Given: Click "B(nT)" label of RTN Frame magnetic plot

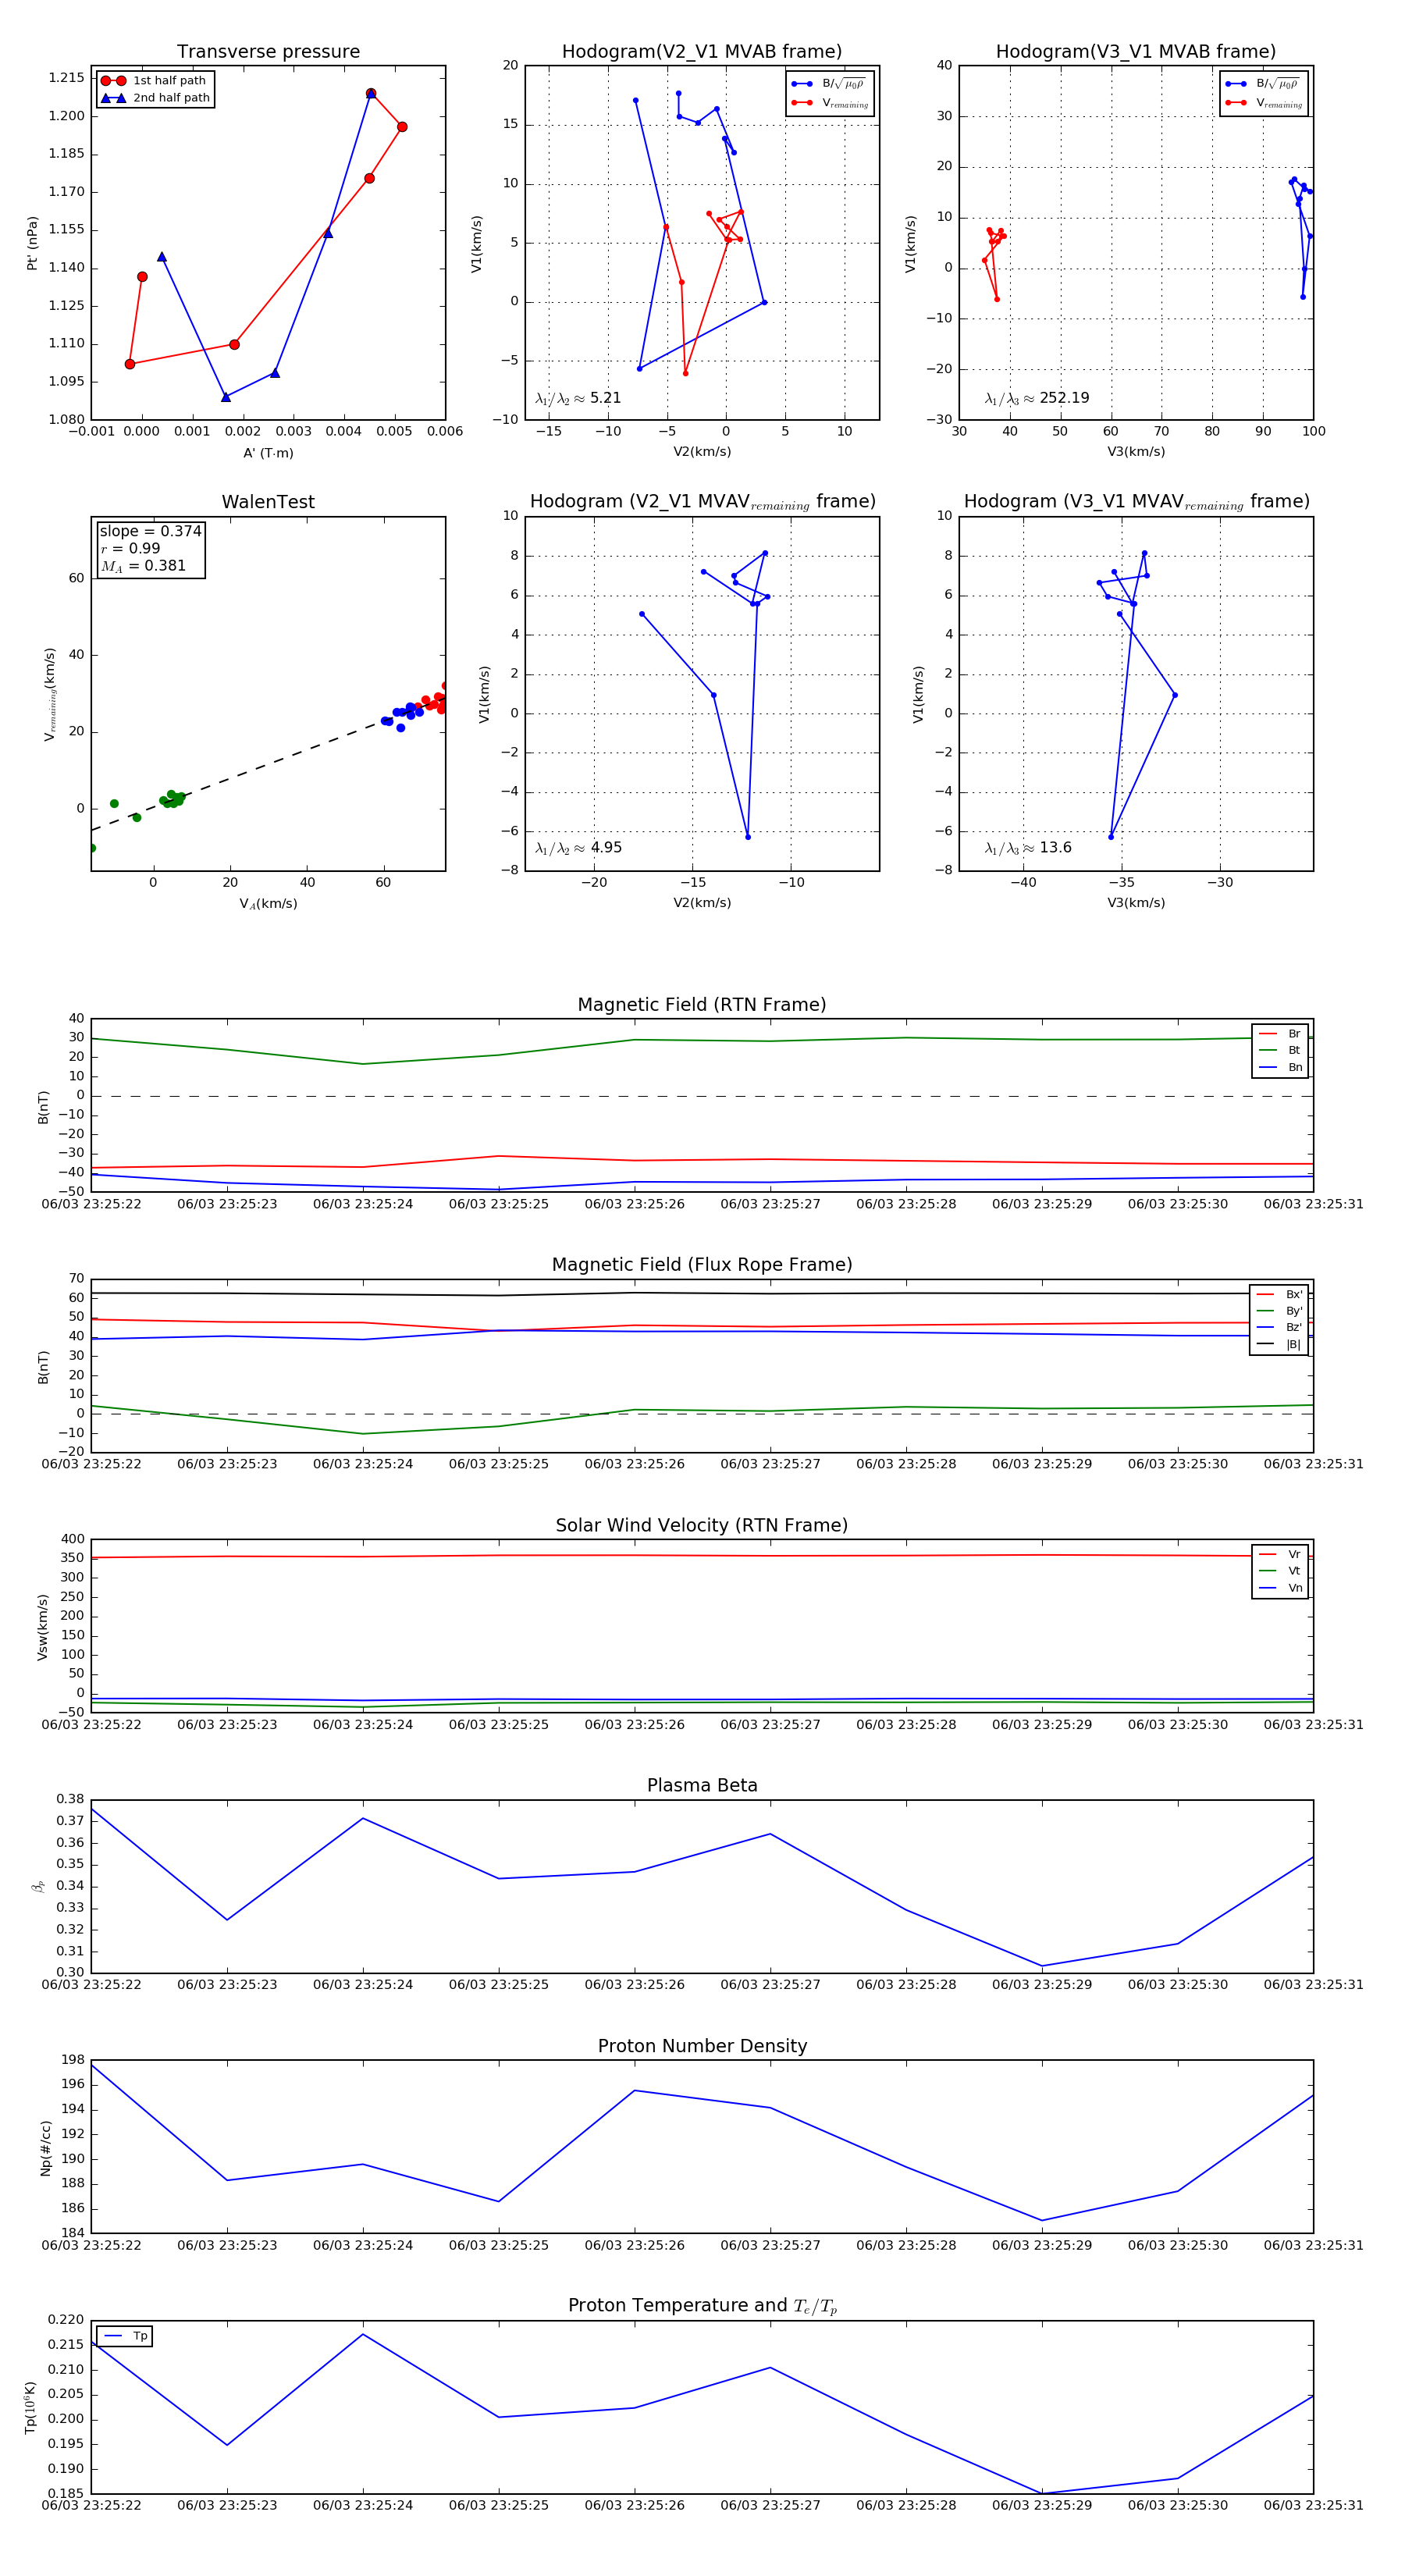Looking at the screenshot, I should 43,1107.
